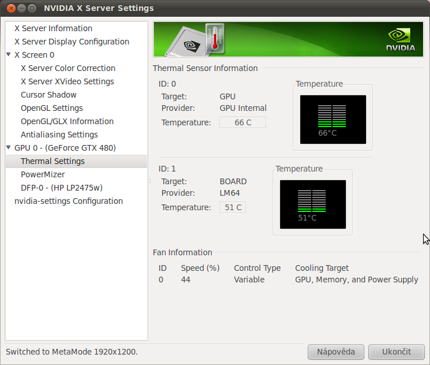Open X Server Display Configuration
The image size is (430, 365).
pyautogui.click(x=71, y=42)
